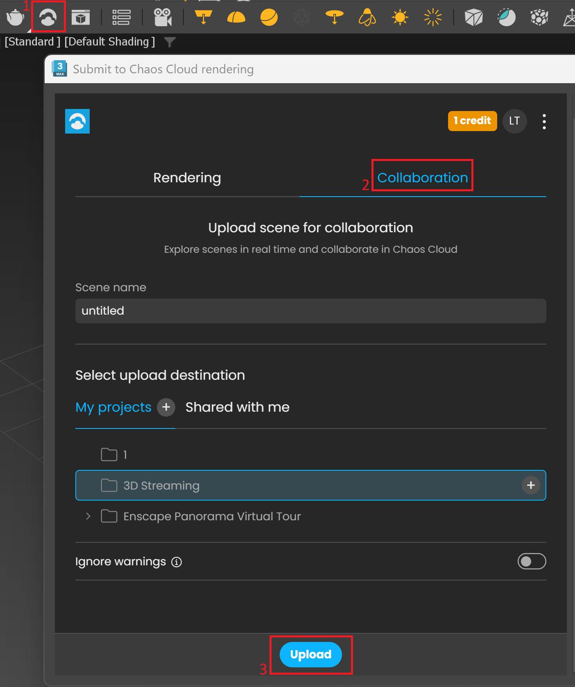Expand the Enscape Panorama Virtual Tour folder
The width and height of the screenshot is (575, 687).
(x=88, y=516)
